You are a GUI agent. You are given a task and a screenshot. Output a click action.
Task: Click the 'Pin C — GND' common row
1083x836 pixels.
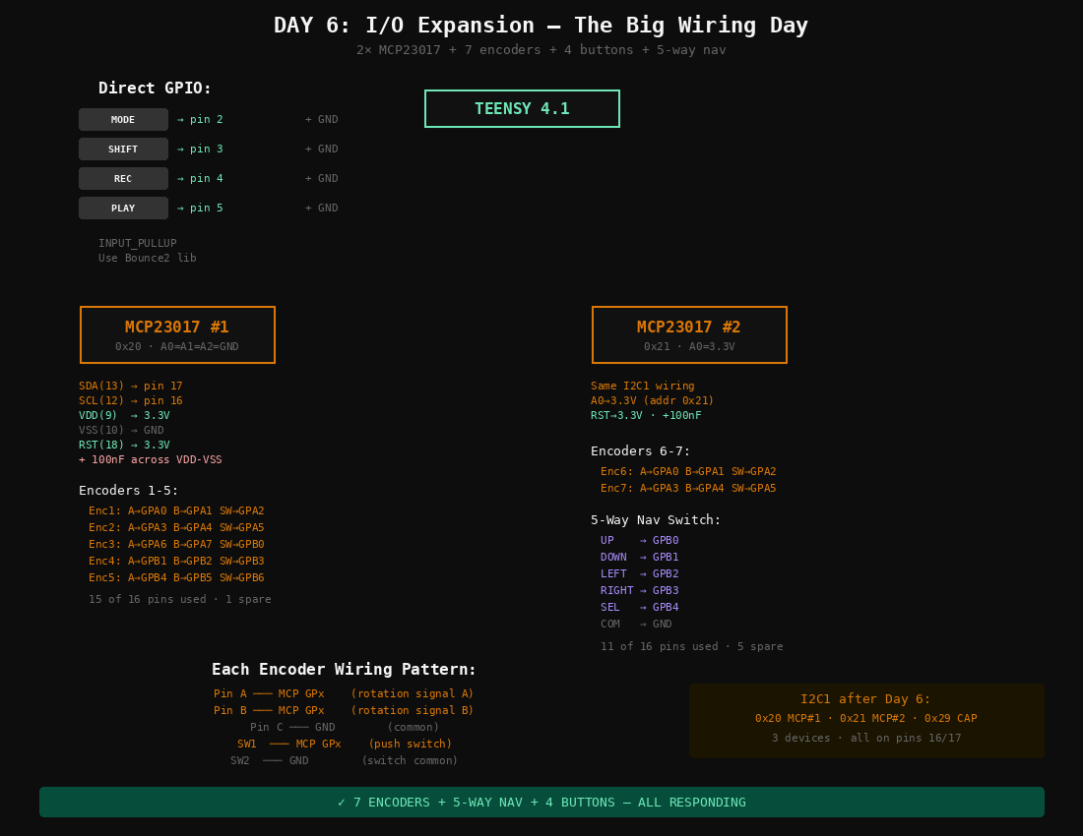pyautogui.click(x=344, y=728)
